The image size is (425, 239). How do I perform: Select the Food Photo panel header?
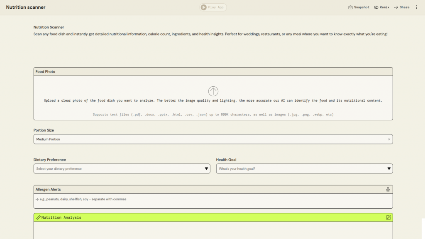click(x=213, y=72)
